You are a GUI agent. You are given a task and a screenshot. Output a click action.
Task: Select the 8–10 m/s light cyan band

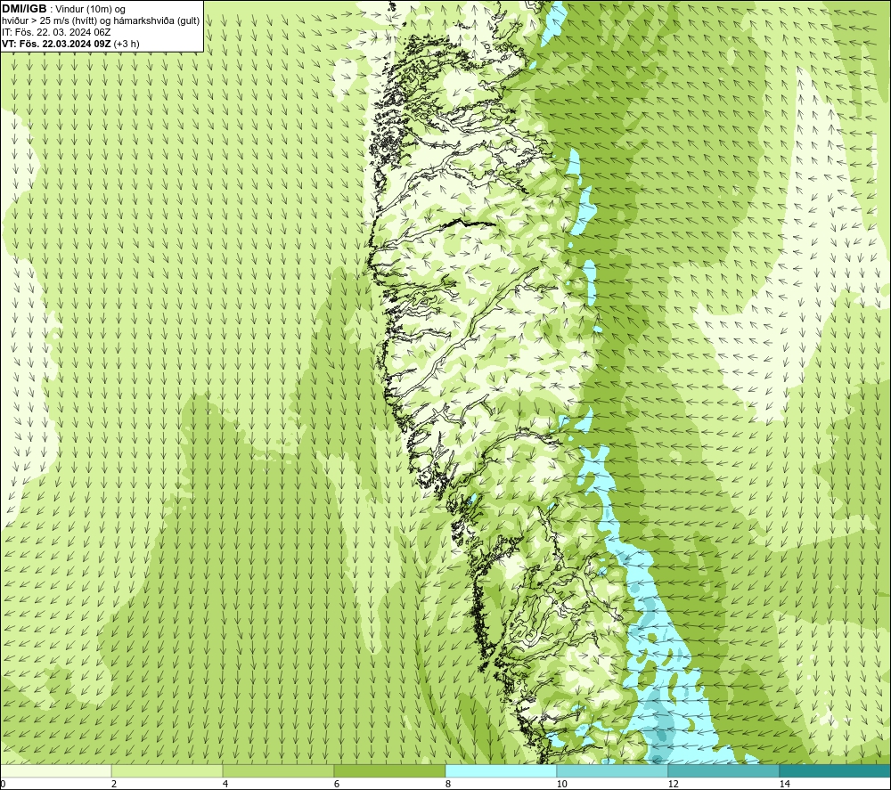tap(501, 770)
